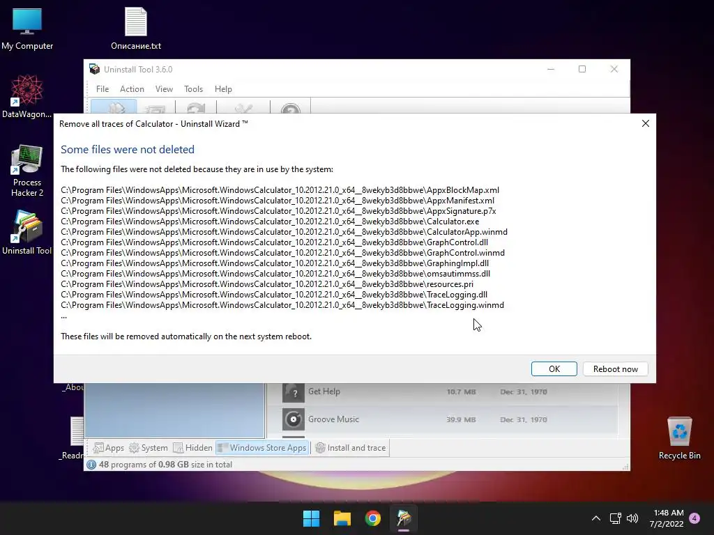
Task: Click OK in the Uninstall Wizard dialog
Action: coord(554,369)
